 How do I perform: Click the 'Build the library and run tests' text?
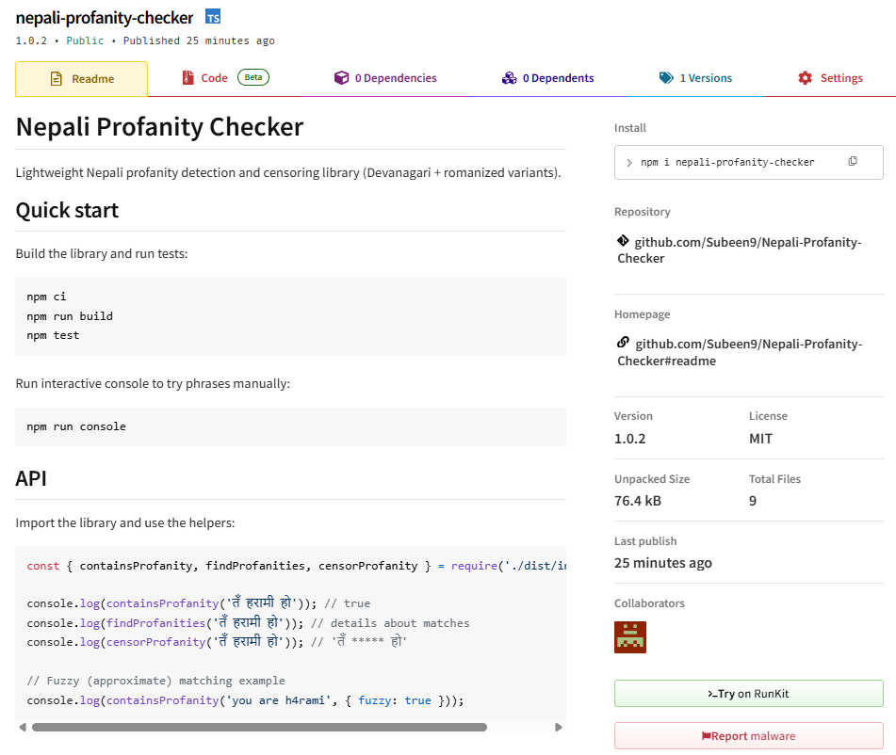pyautogui.click(x=102, y=253)
